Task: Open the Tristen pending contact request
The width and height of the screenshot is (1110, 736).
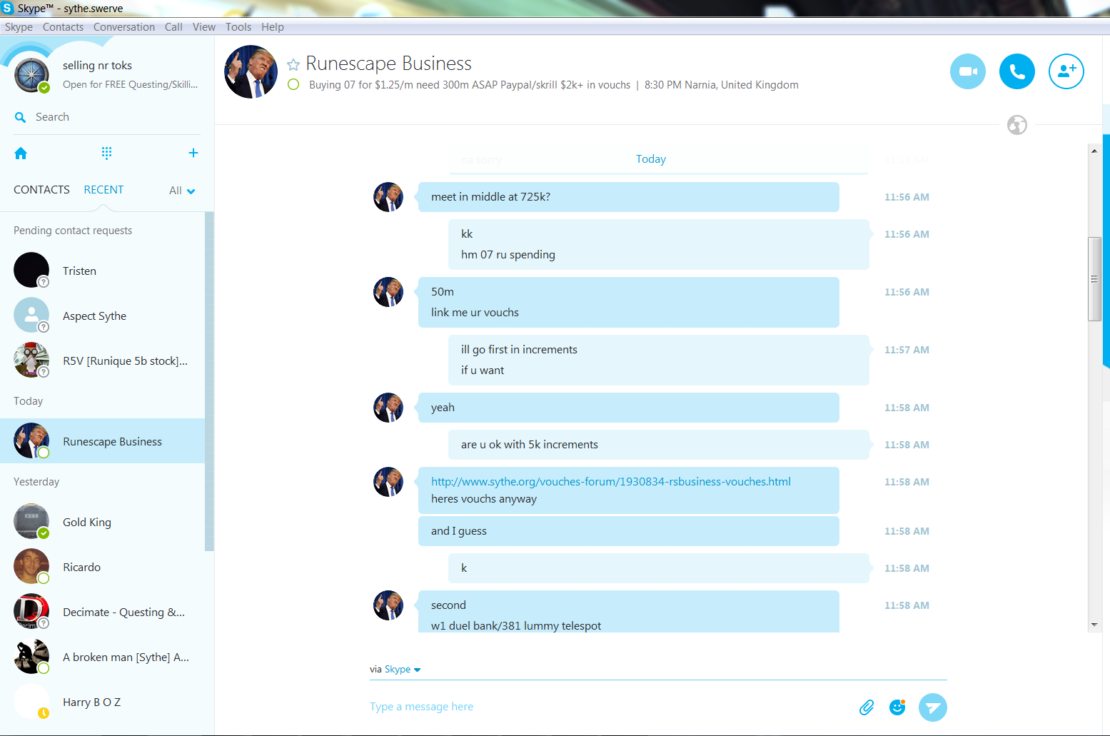Action: point(102,271)
